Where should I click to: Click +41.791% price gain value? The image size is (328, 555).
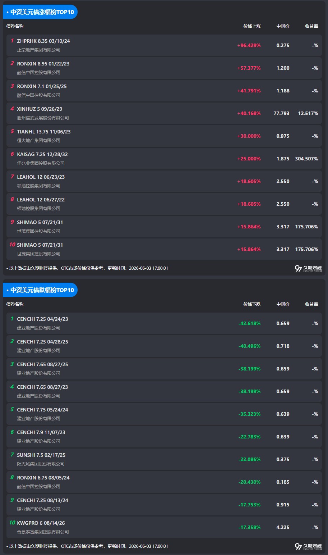[249, 91]
